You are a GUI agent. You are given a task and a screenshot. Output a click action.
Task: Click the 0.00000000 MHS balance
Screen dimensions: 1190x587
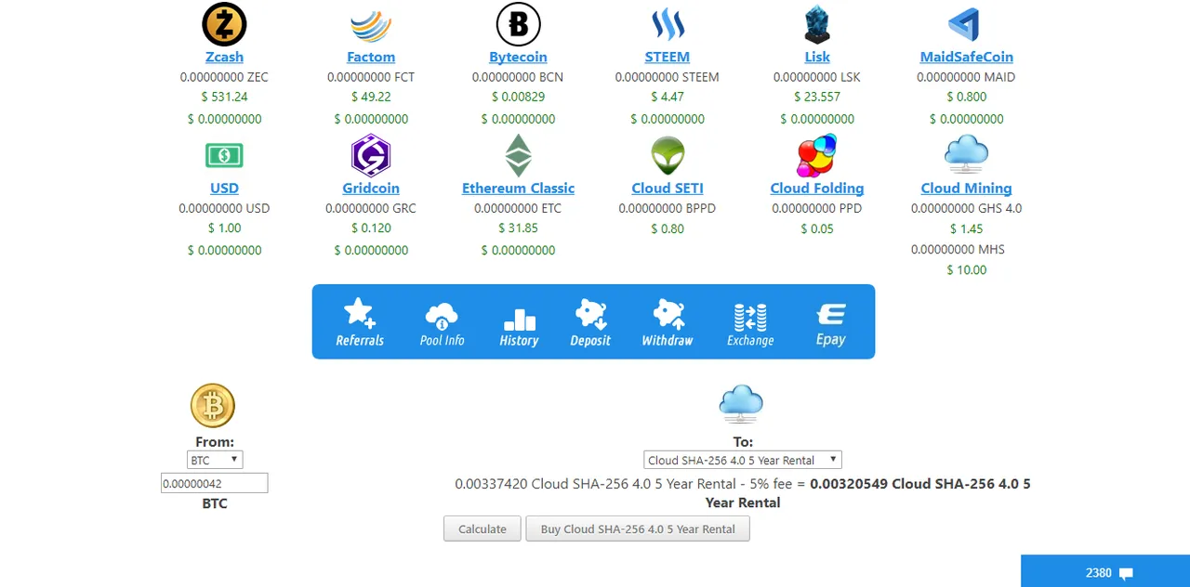coord(958,249)
